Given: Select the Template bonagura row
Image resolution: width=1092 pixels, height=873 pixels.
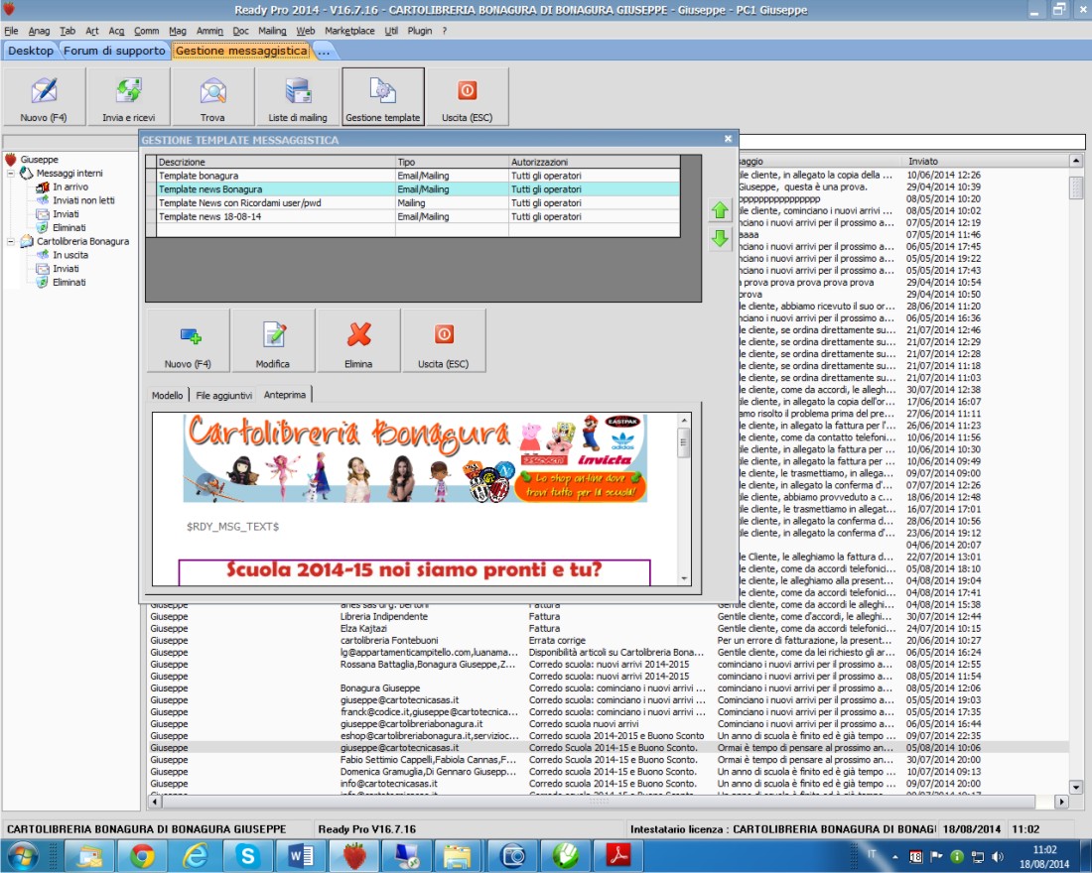Looking at the screenshot, I should pos(413,176).
